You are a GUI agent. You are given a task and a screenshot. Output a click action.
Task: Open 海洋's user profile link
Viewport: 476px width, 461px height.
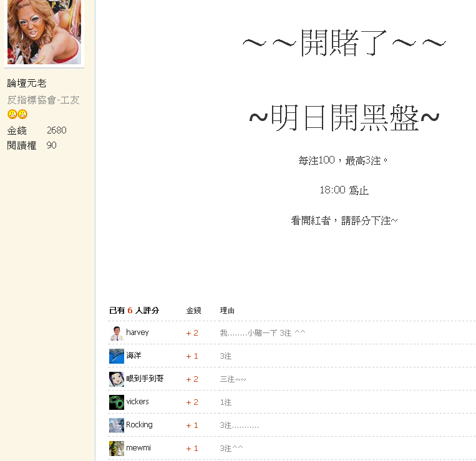click(134, 356)
